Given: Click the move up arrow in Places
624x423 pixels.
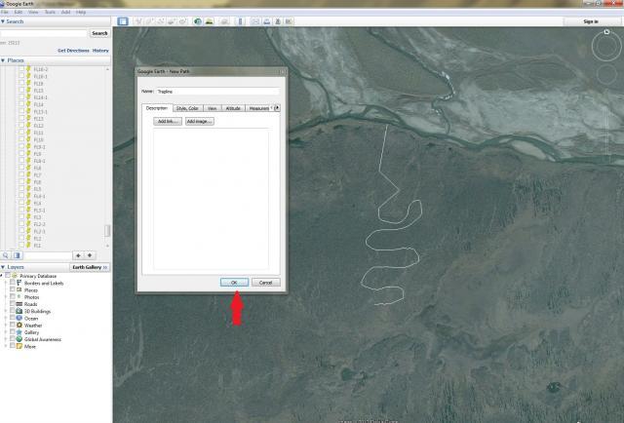Looking at the screenshot, I should pos(77,254).
